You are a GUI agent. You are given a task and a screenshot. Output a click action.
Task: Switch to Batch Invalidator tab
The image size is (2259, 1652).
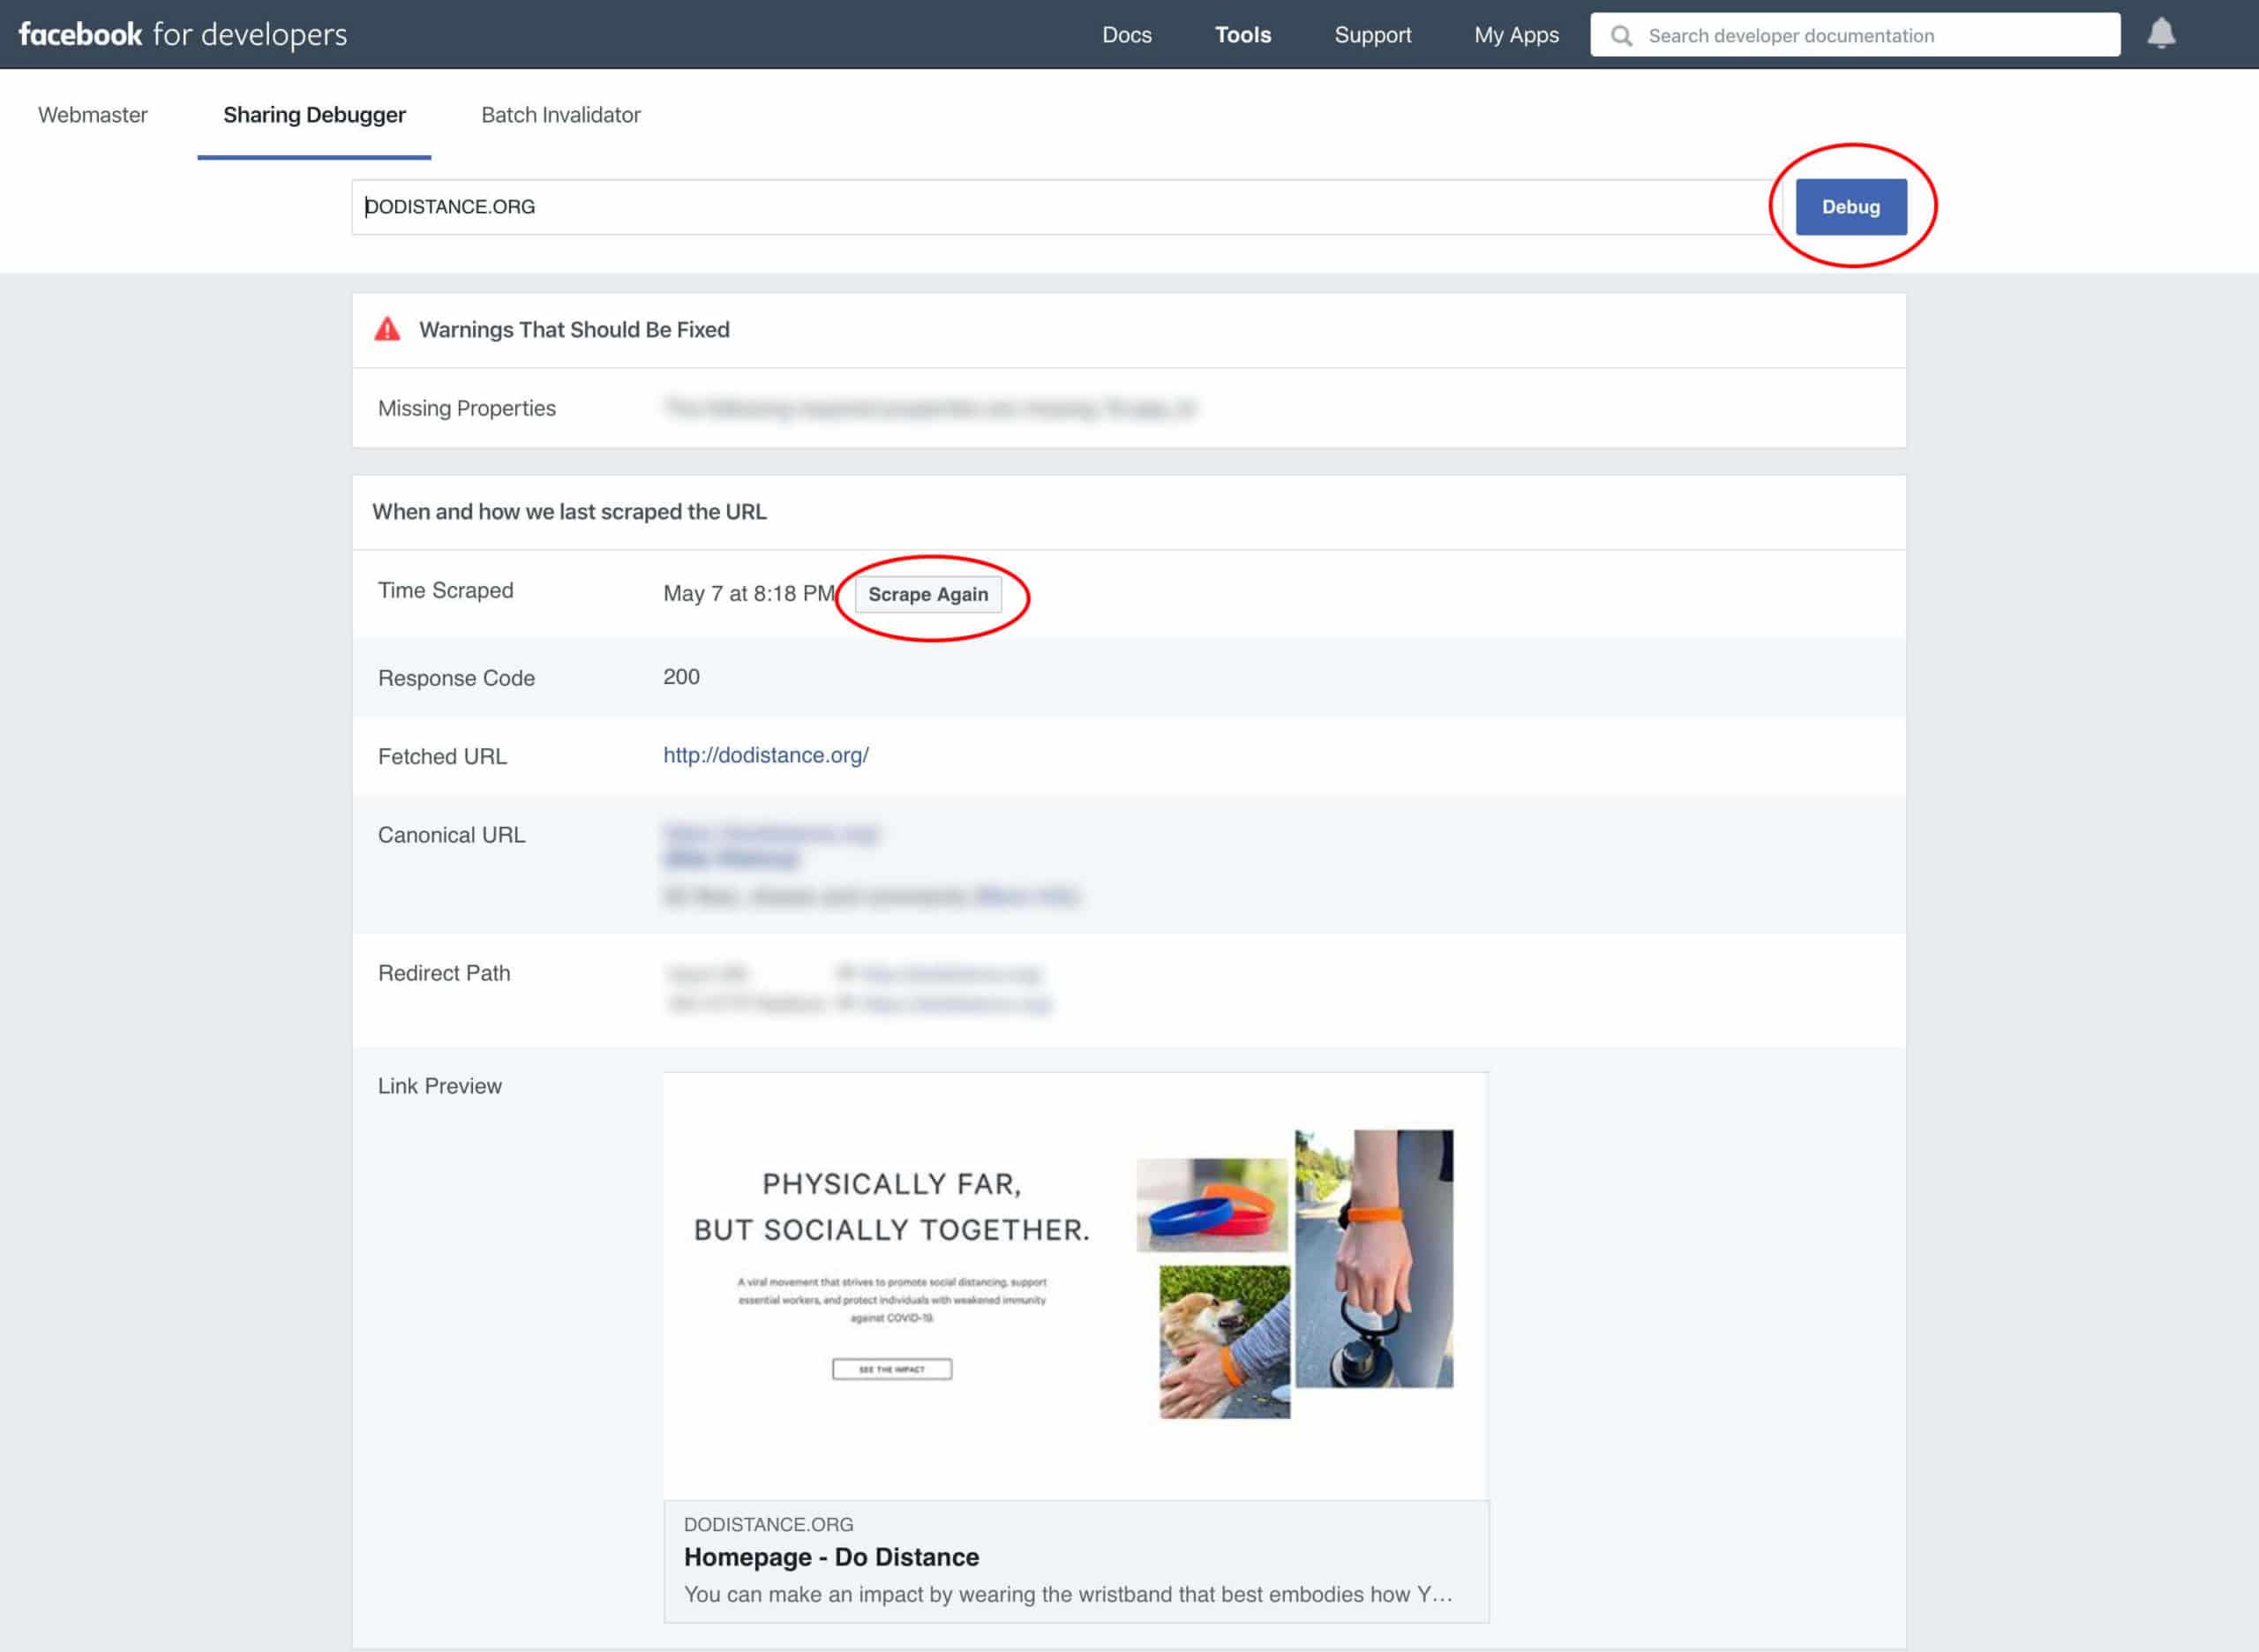pos(559,114)
